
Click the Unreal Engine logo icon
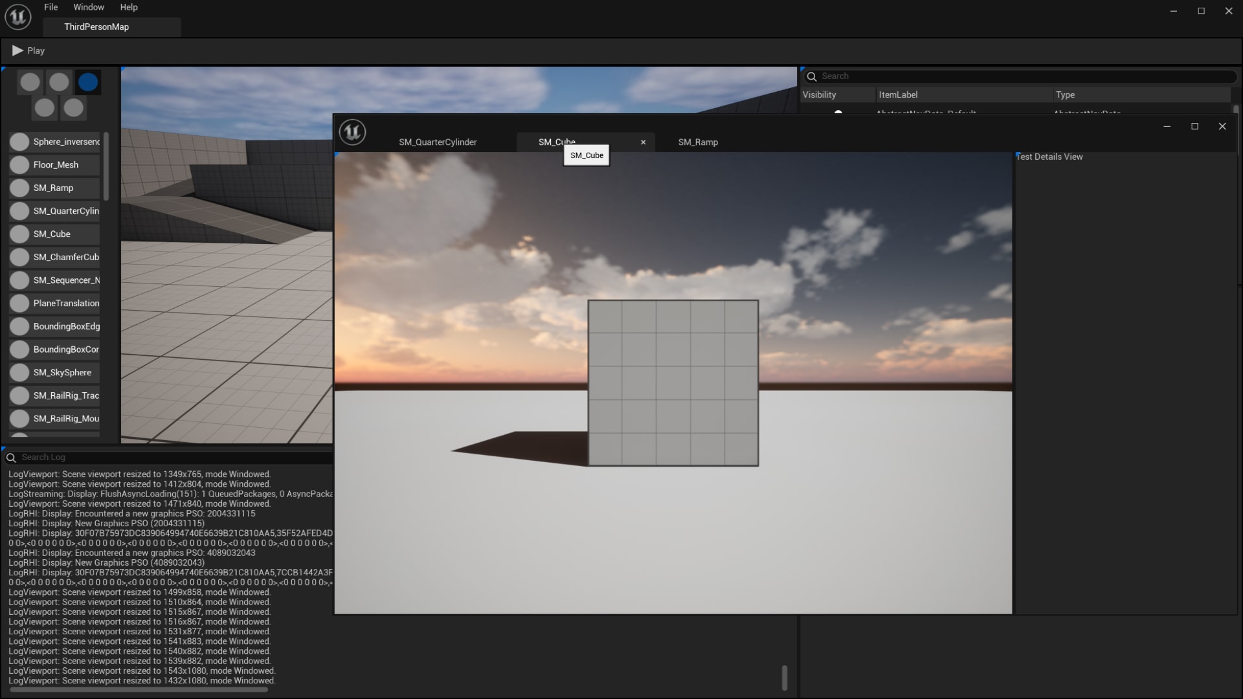point(17,17)
